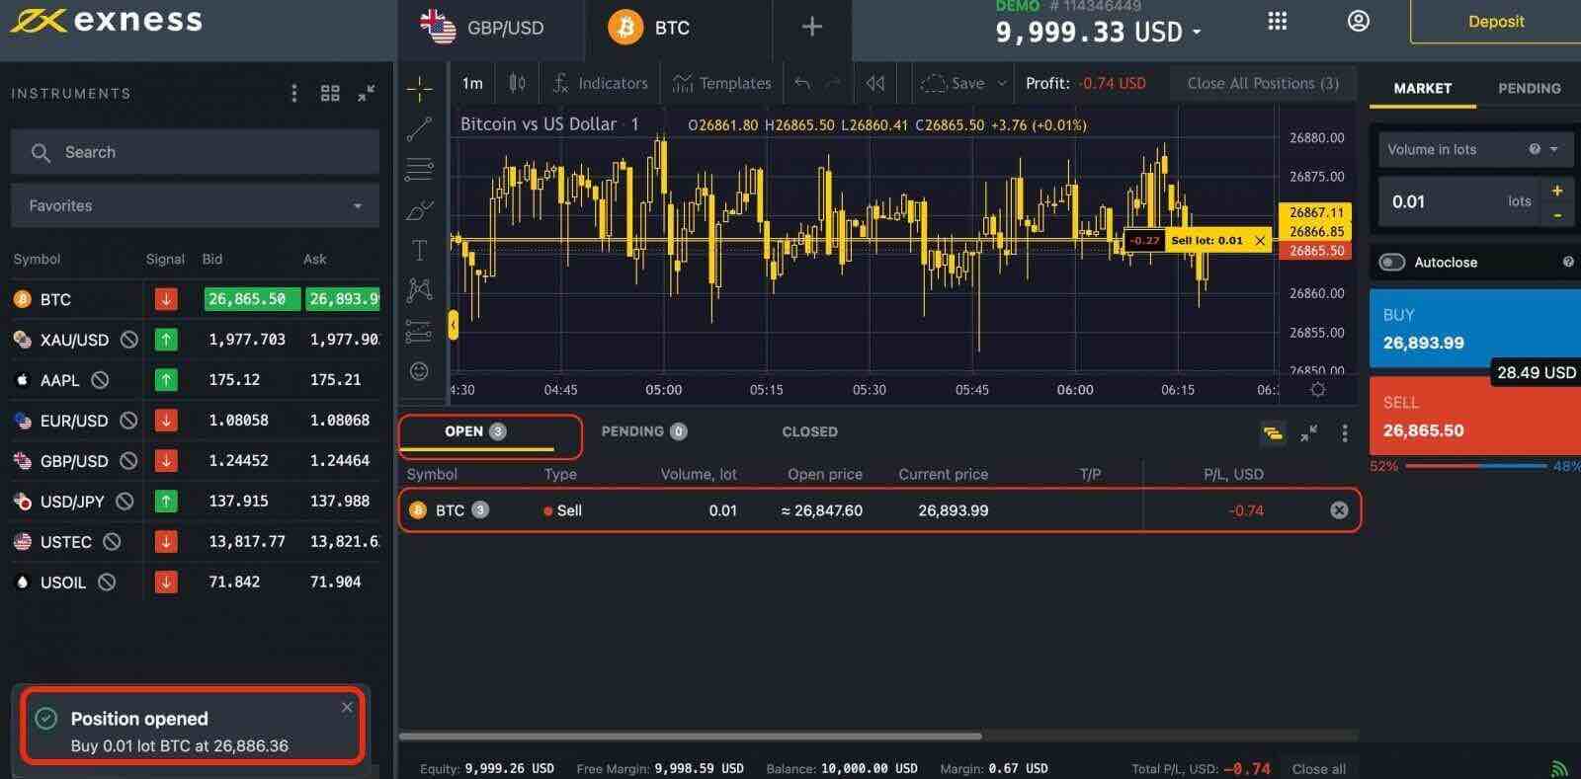Open the candlestick chart type selector
Image resolution: width=1581 pixels, height=779 pixels.
tap(517, 84)
